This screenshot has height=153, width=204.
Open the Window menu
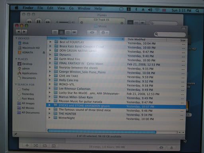click(84, 8)
